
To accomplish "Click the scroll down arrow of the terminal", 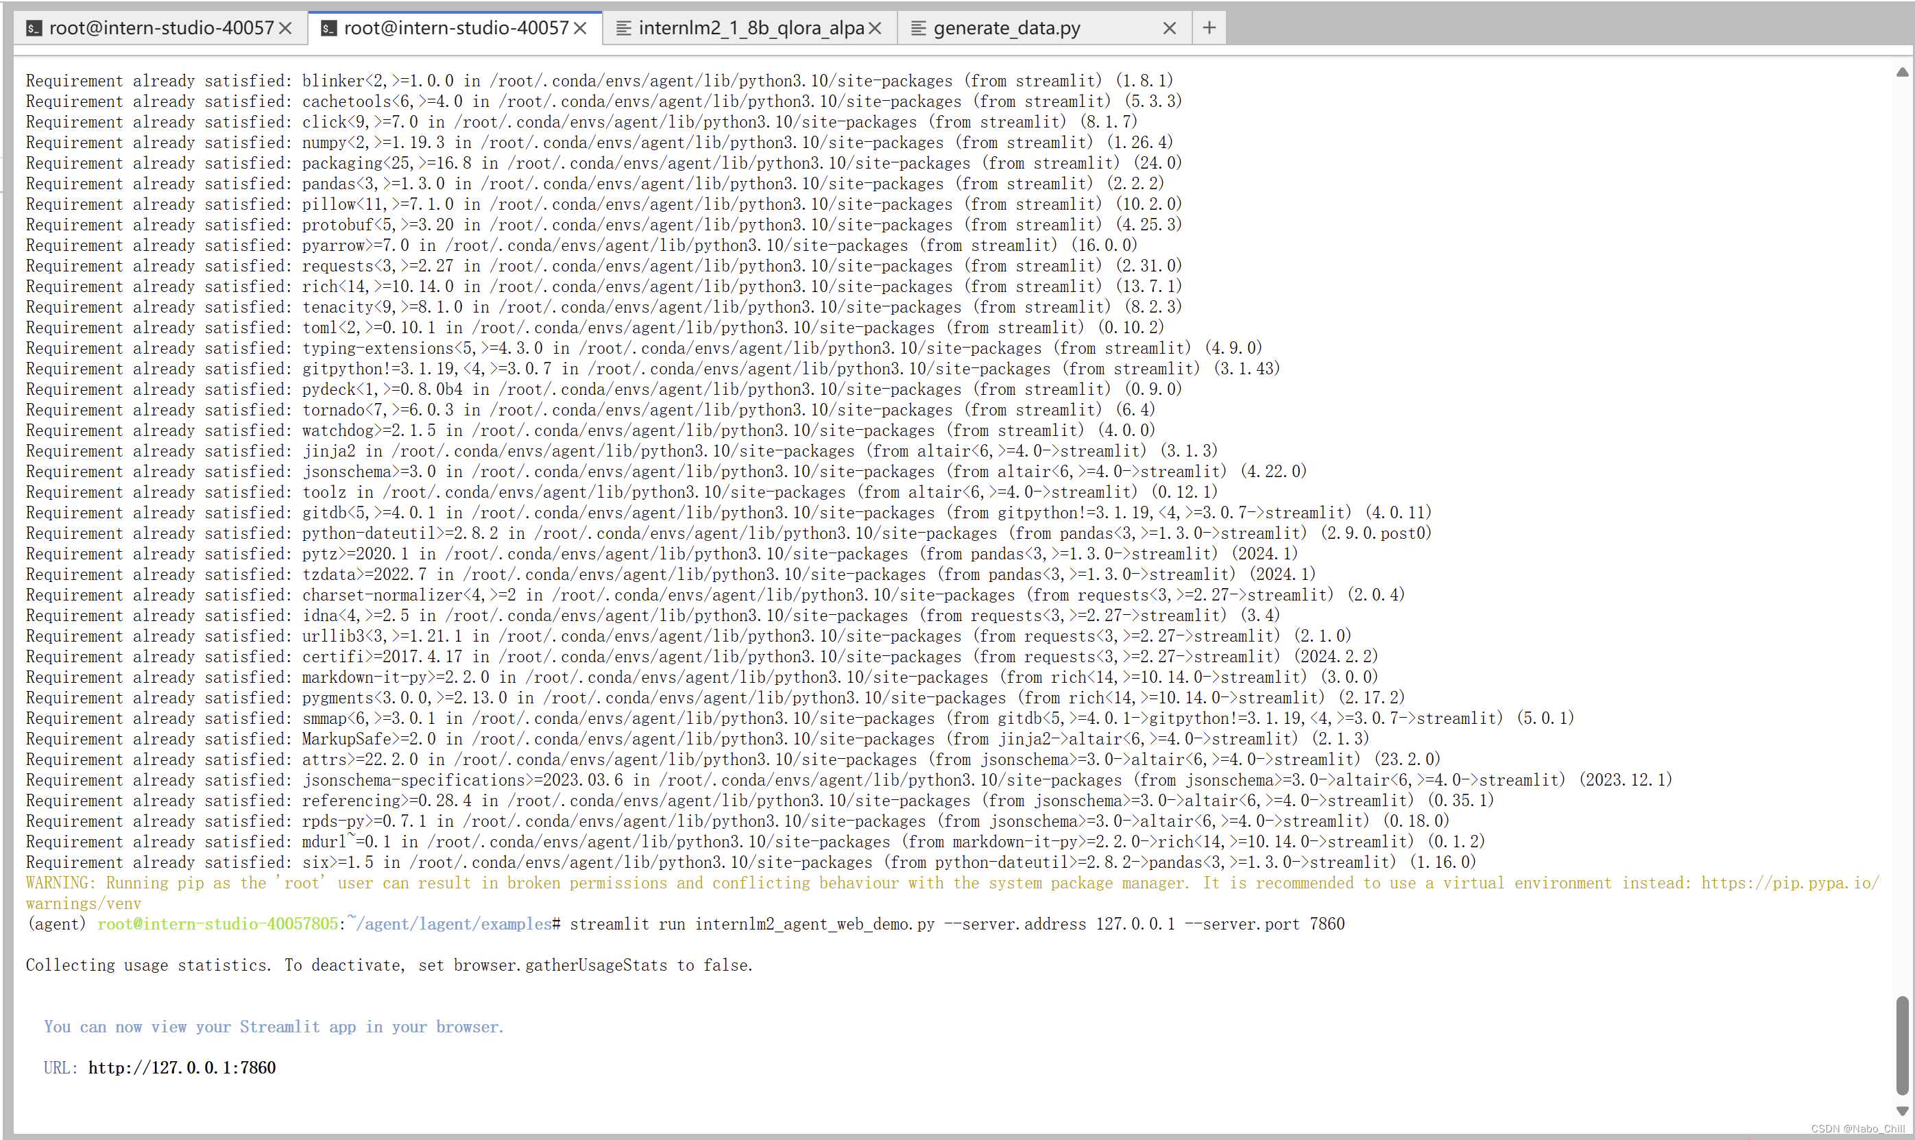I will pyautogui.click(x=1902, y=1111).
